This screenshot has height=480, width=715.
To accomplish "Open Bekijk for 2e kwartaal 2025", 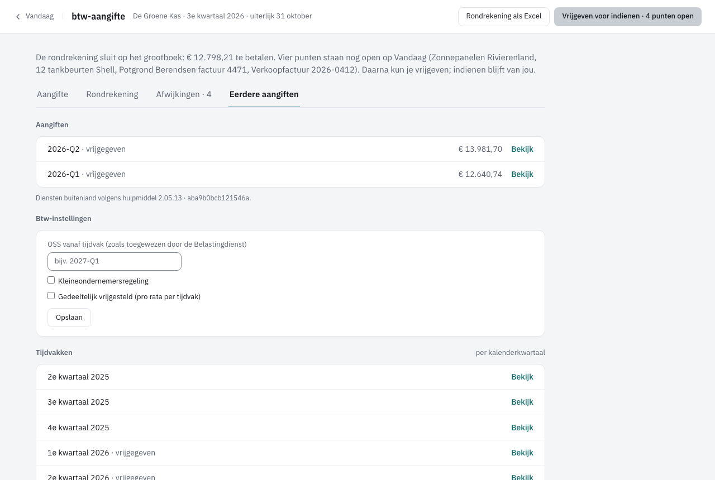I will (x=522, y=377).
